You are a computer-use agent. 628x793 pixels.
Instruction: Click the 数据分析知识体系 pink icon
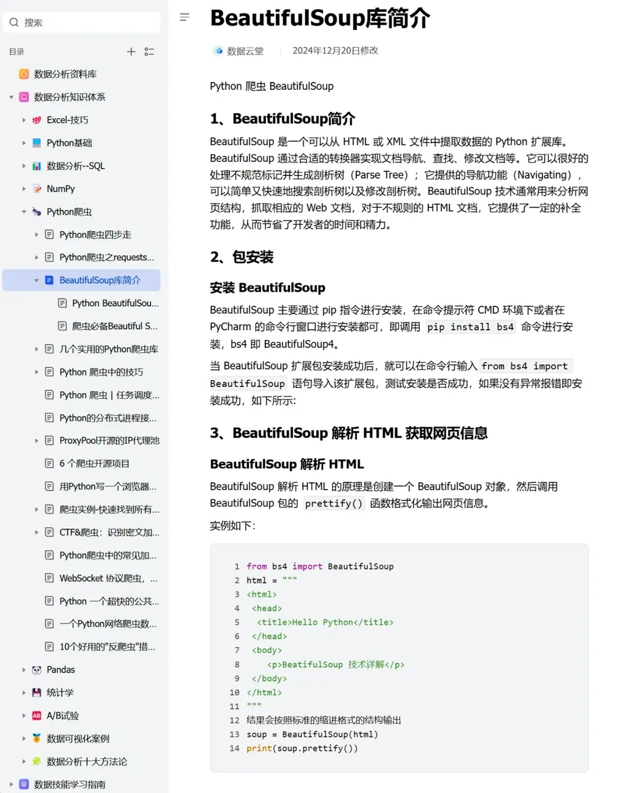click(x=24, y=97)
